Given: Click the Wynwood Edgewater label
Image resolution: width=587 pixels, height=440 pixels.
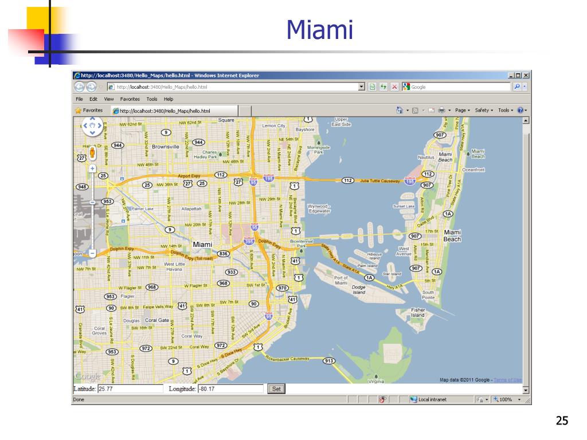Looking at the screenshot, I should tap(319, 209).
